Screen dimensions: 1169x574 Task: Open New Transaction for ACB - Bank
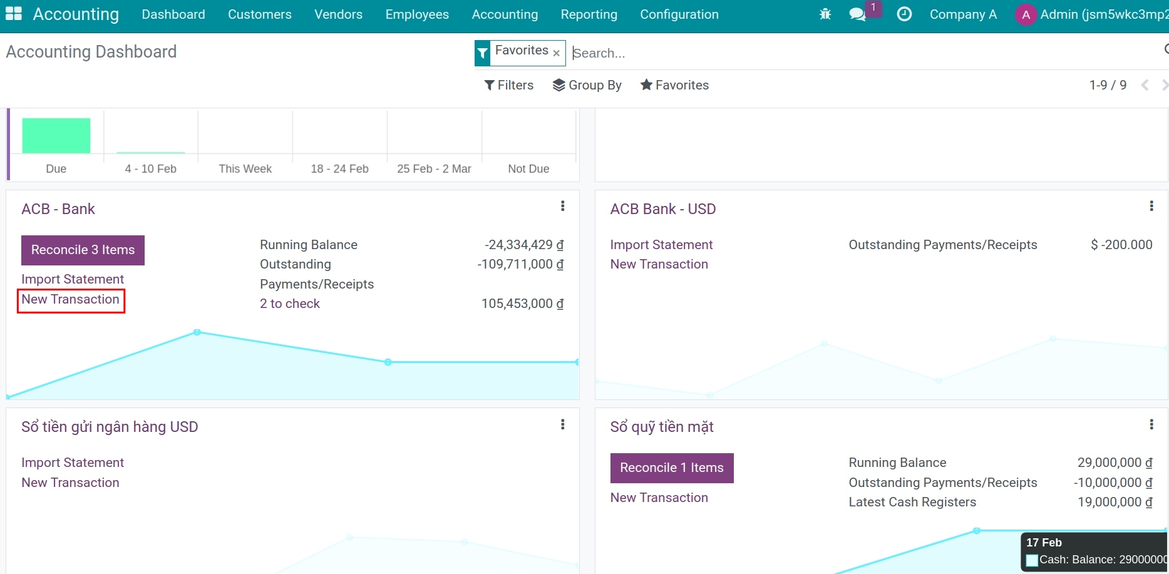[x=70, y=299]
